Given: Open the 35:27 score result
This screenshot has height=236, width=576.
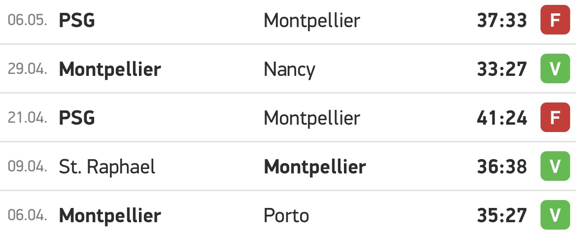Looking at the screenshot, I should coord(502,215).
